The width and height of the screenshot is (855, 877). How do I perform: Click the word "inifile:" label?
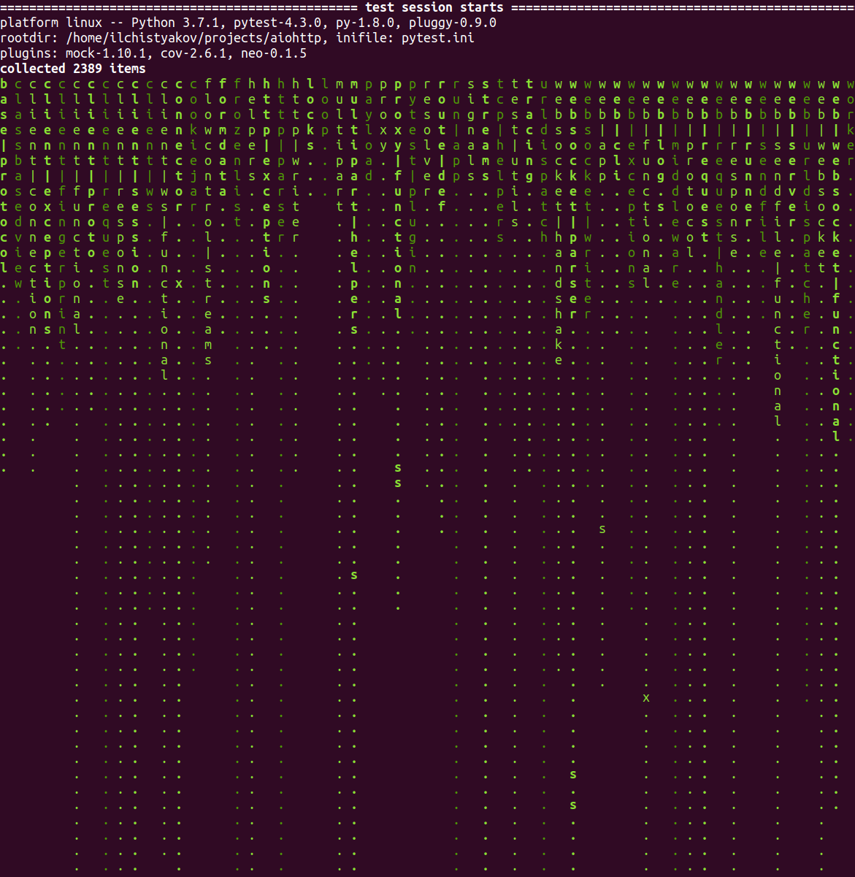pos(361,38)
